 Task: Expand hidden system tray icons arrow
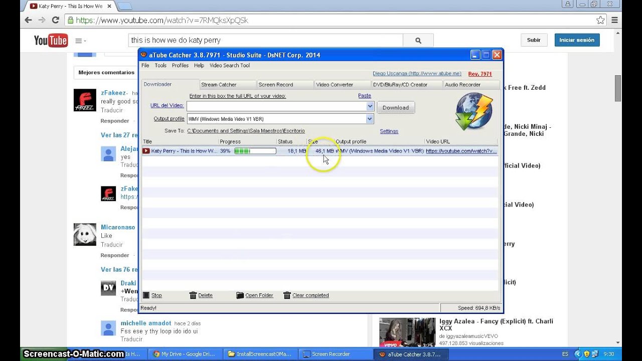click(x=578, y=354)
